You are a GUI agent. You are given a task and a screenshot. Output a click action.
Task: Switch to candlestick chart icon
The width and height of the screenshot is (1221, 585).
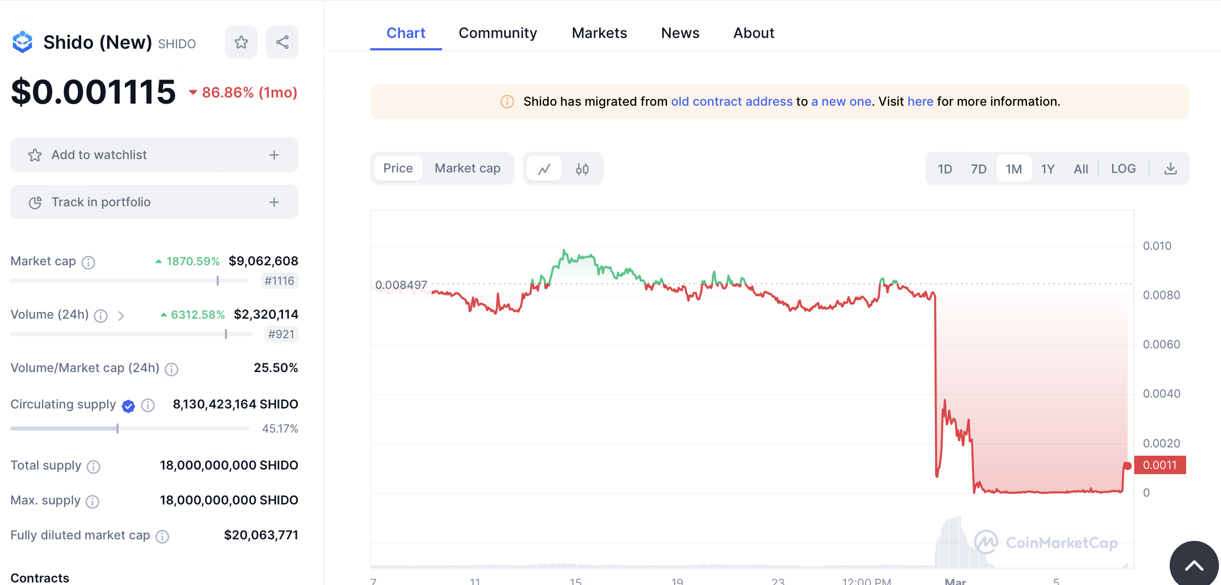[582, 169]
